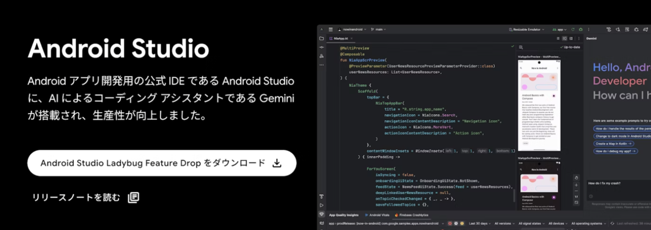Click the history clock icon in Gemini input

point(591,196)
